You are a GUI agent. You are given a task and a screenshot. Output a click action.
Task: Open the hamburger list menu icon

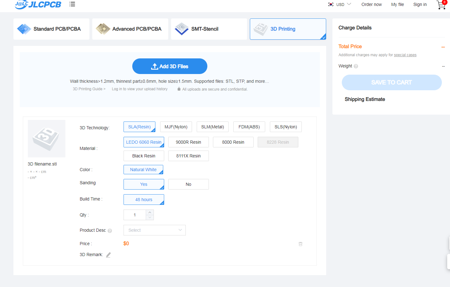click(72, 4)
